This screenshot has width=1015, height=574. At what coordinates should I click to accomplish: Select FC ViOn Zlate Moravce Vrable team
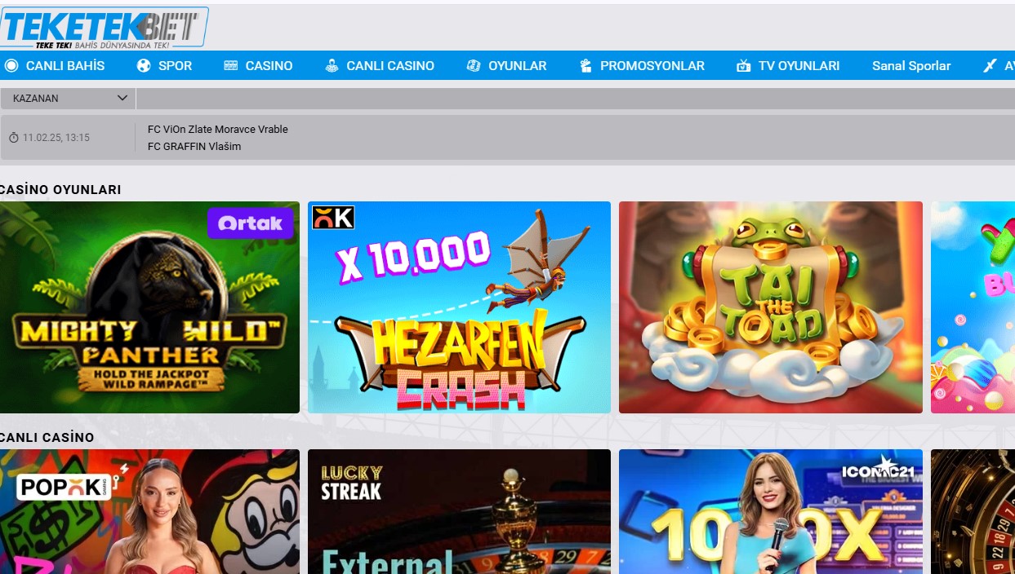coord(218,129)
